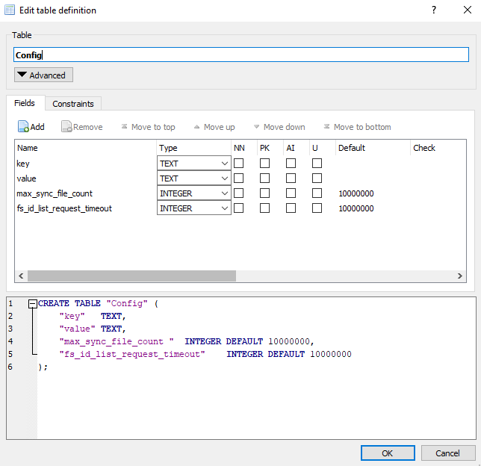
Task: Collapse the CREATE TABLE code fold marker
Action: 32,304
